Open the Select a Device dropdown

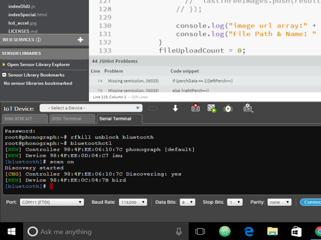point(91,108)
